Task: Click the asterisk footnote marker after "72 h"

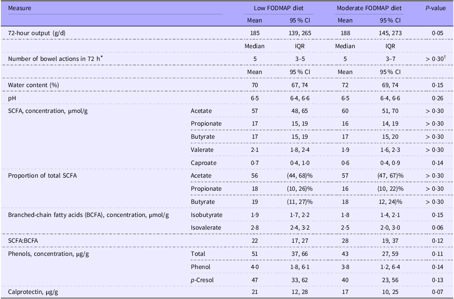Action: 103,57
